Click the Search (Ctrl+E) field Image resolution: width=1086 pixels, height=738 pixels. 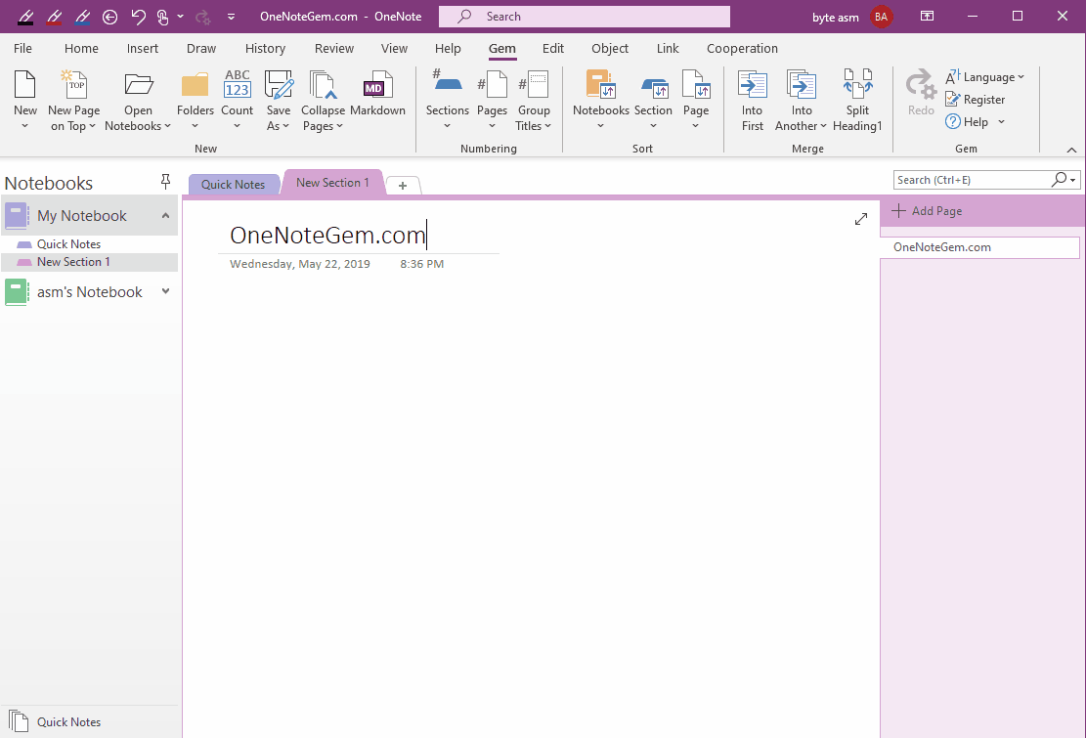973,180
